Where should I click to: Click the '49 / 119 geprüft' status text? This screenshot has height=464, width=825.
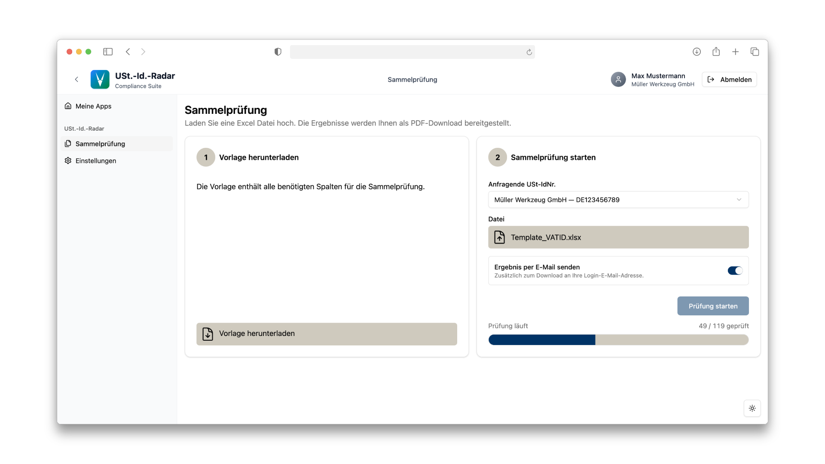[x=724, y=326]
